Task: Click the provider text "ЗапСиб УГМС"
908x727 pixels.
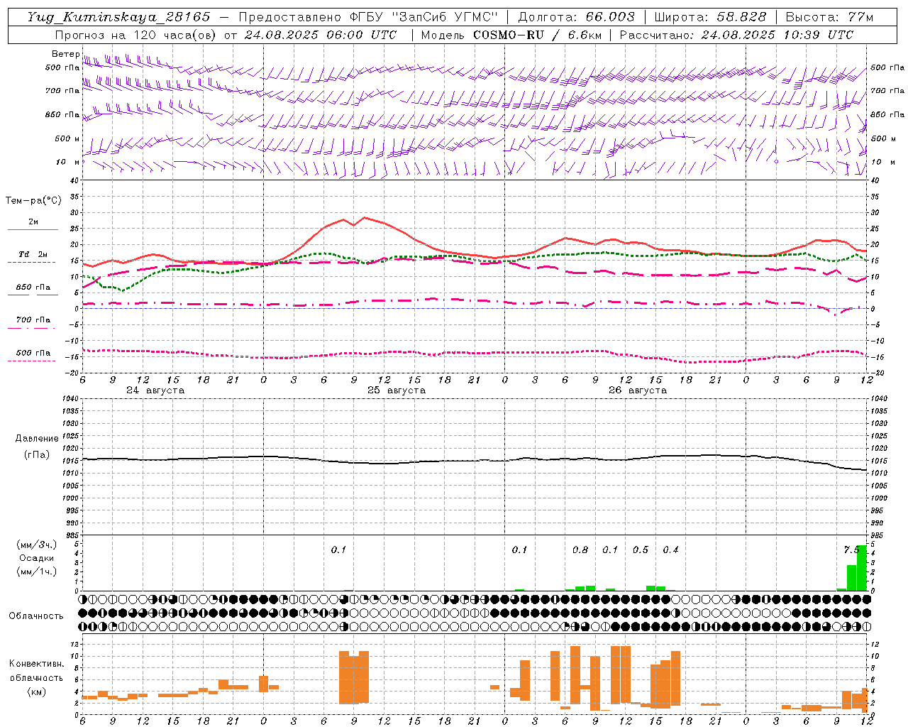Action: tap(445, 17)
